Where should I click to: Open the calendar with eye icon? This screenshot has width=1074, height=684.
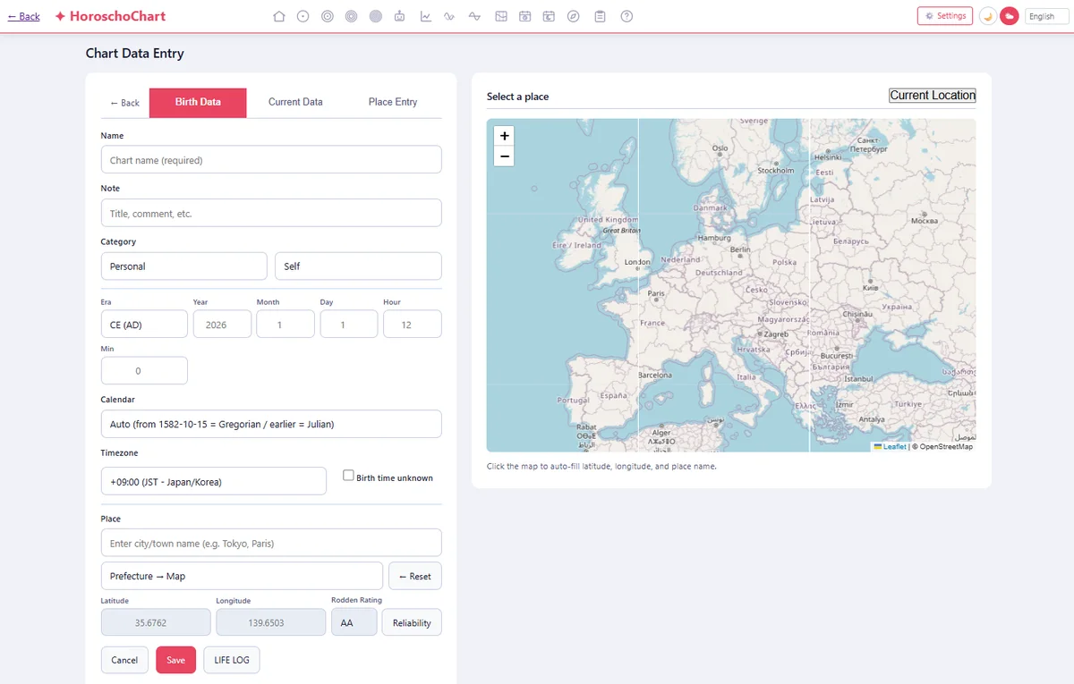[525, 16]
